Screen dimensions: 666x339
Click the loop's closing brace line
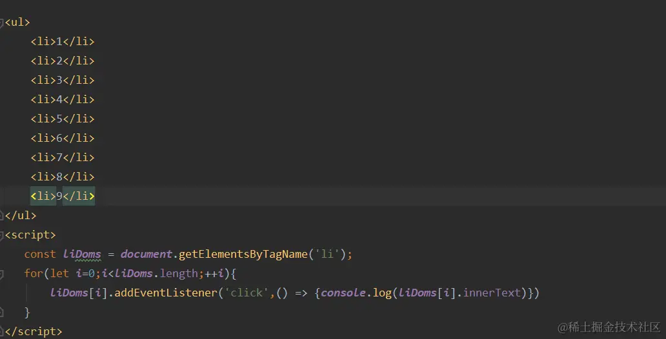point(27,313)
